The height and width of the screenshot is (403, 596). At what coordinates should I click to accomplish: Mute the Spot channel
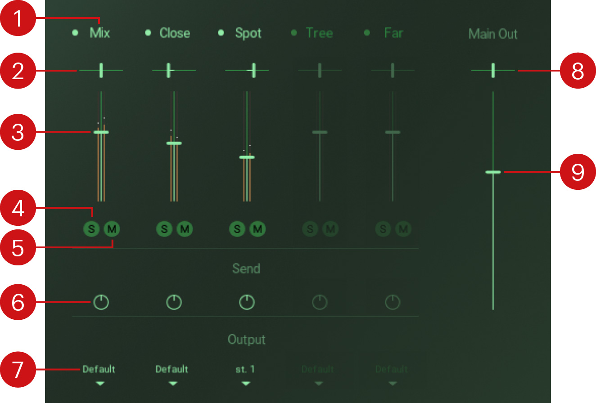coord(257,229)
